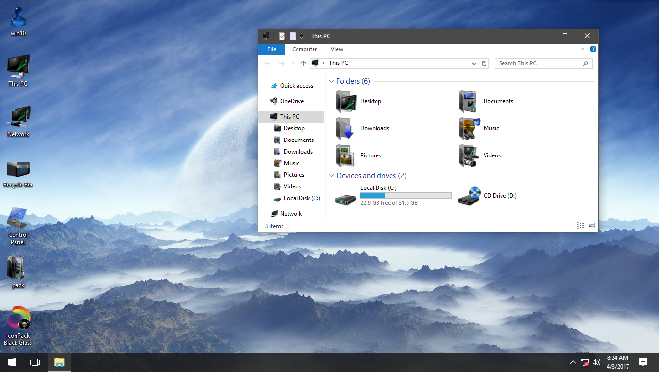Screen dimensions: 659x372
Task: Click the File menu button
Action: coord(272,49)
